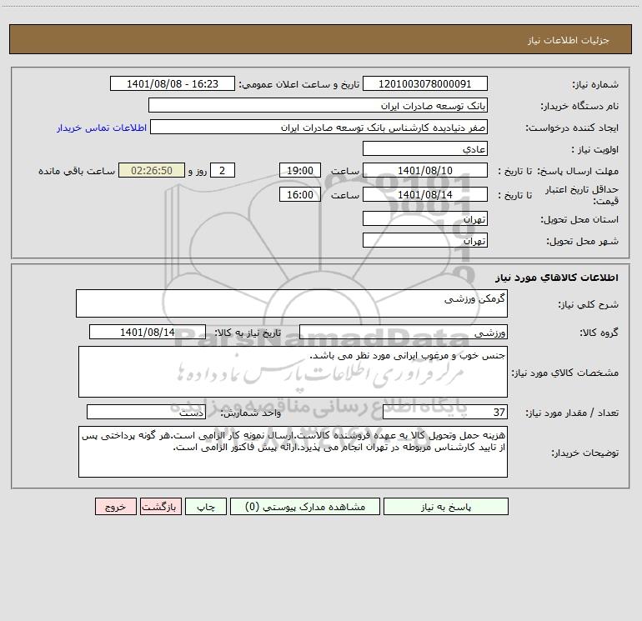Click the شرح کلی نیاز label
Viewport: 642px width, 621px height.
pos(589,304)
